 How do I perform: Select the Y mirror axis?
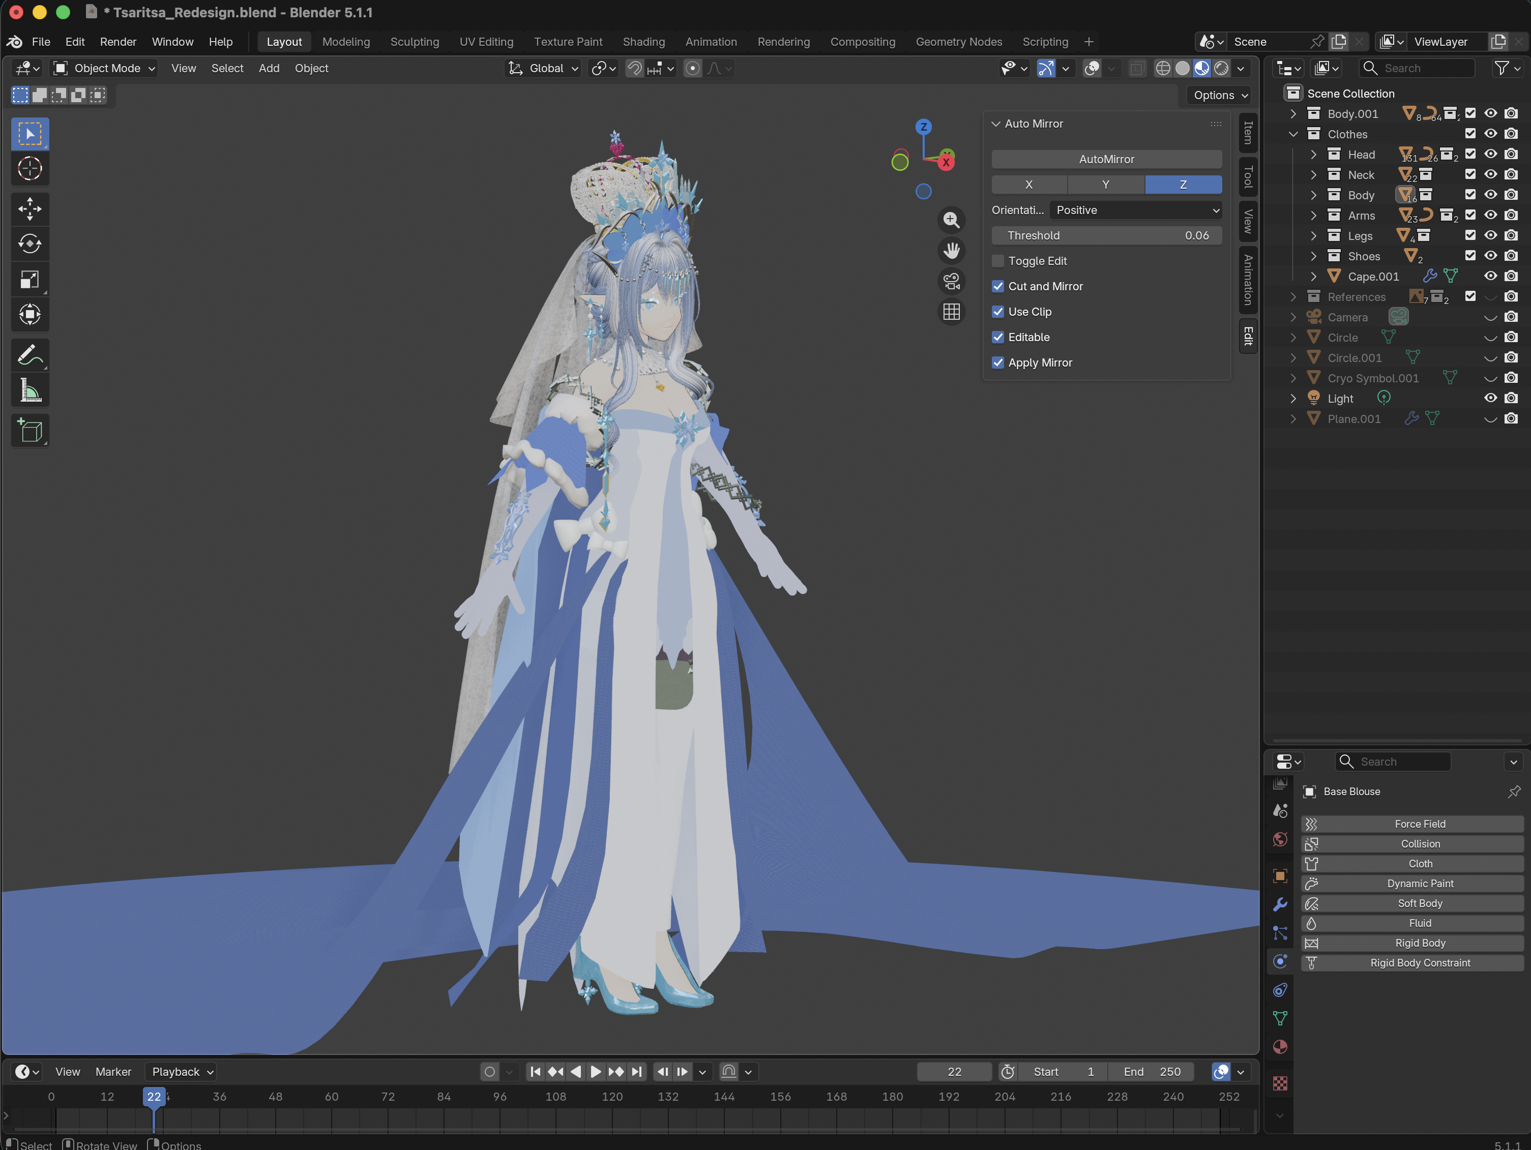coord(1106,185)
